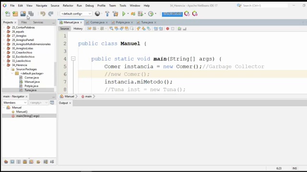Viewport: 307px width, 172px height.
Task: Collapse the default package node
Action: point(12,73)
